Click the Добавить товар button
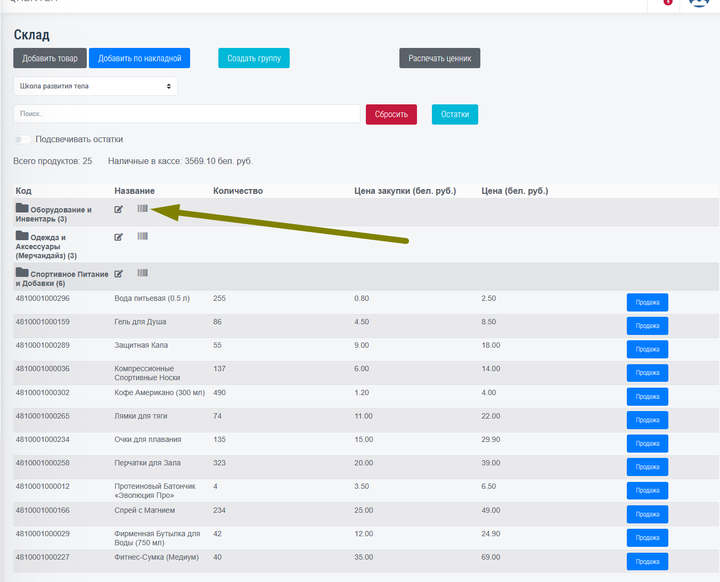This screenshot has width=720, height=582. point(50,59)
